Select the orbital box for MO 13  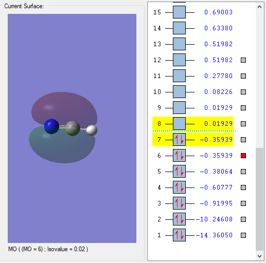pos(179,44)
